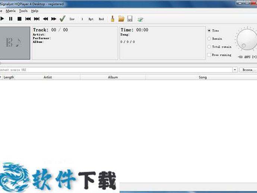
Task: Skip to previous track
Action: click(x=28, y=19)
